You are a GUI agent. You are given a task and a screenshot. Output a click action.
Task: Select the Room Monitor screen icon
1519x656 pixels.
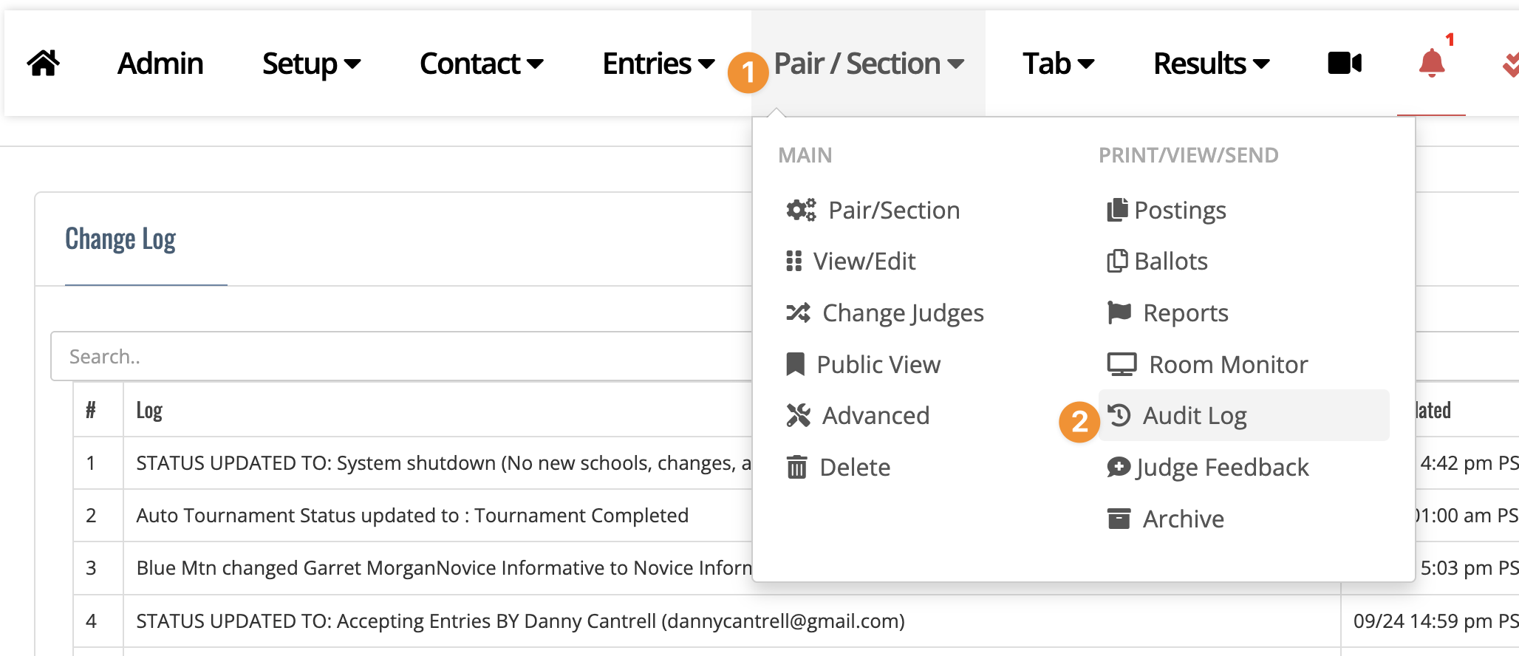click(x=1122, y=364)
